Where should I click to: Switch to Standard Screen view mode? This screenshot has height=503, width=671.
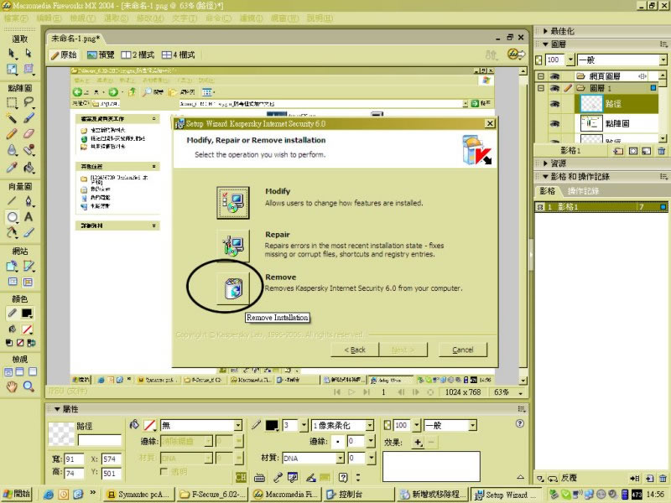(x=8, y=371)
